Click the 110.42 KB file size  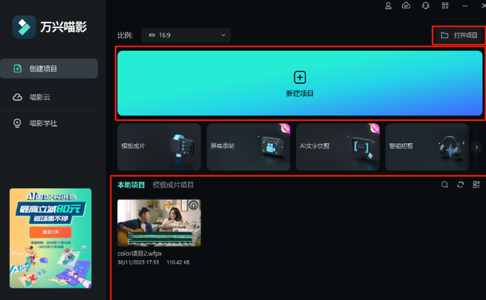pos(178,262)
